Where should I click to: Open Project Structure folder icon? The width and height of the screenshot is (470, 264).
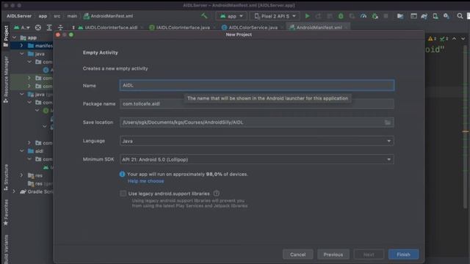400,16
